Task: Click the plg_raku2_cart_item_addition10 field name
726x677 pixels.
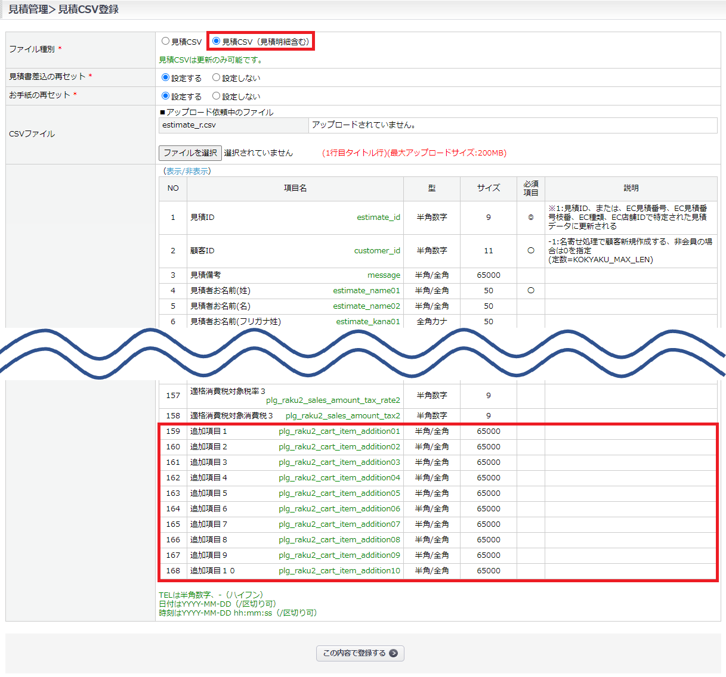Action: tap(339, 571)
